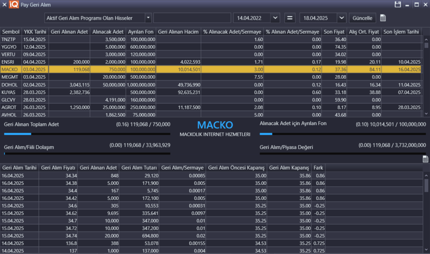This screenshot has height=254, width=430.
Task: Select the TNZTP row
Action: 211,39
